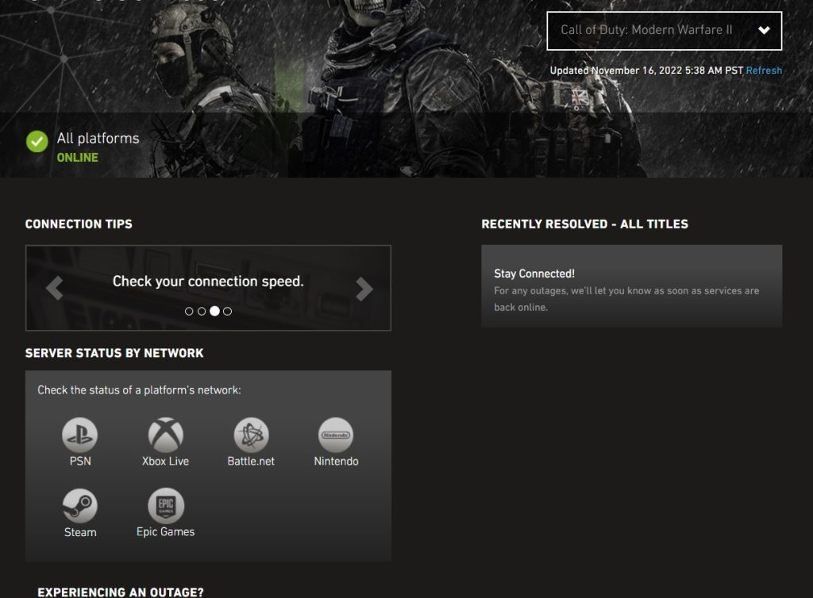
Task: Click 'EXPERIENCING AN OUTAGE?' heading
Action: pos(121,592)
